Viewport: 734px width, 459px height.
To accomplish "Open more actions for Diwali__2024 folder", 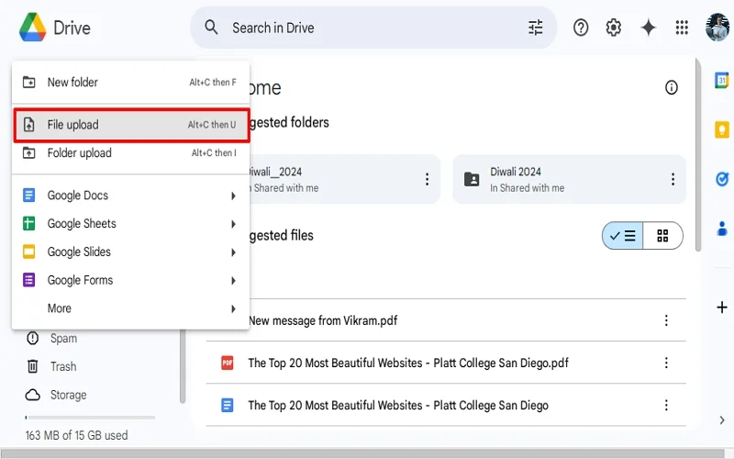I will pos(427,179).
